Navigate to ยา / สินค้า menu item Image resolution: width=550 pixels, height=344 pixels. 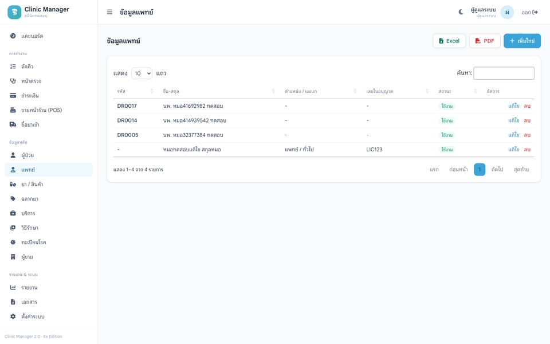pos(49,184)
